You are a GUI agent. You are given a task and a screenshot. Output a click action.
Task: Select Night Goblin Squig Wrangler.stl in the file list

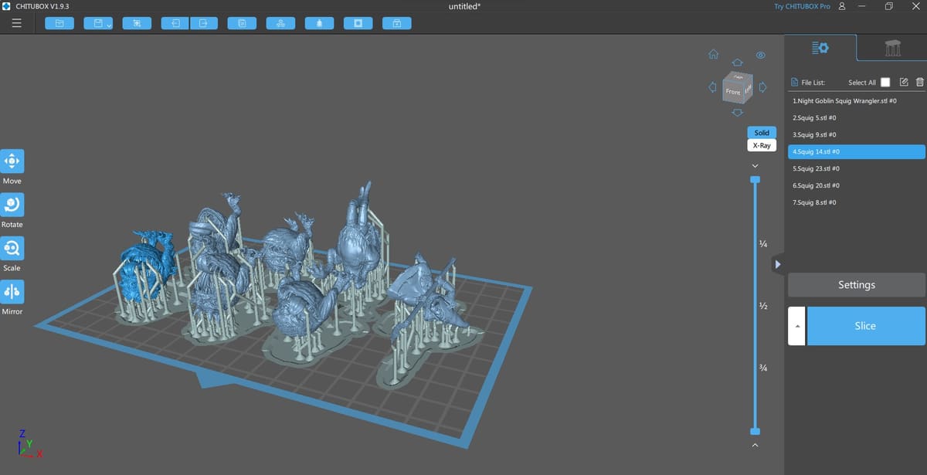pos(857,101)
